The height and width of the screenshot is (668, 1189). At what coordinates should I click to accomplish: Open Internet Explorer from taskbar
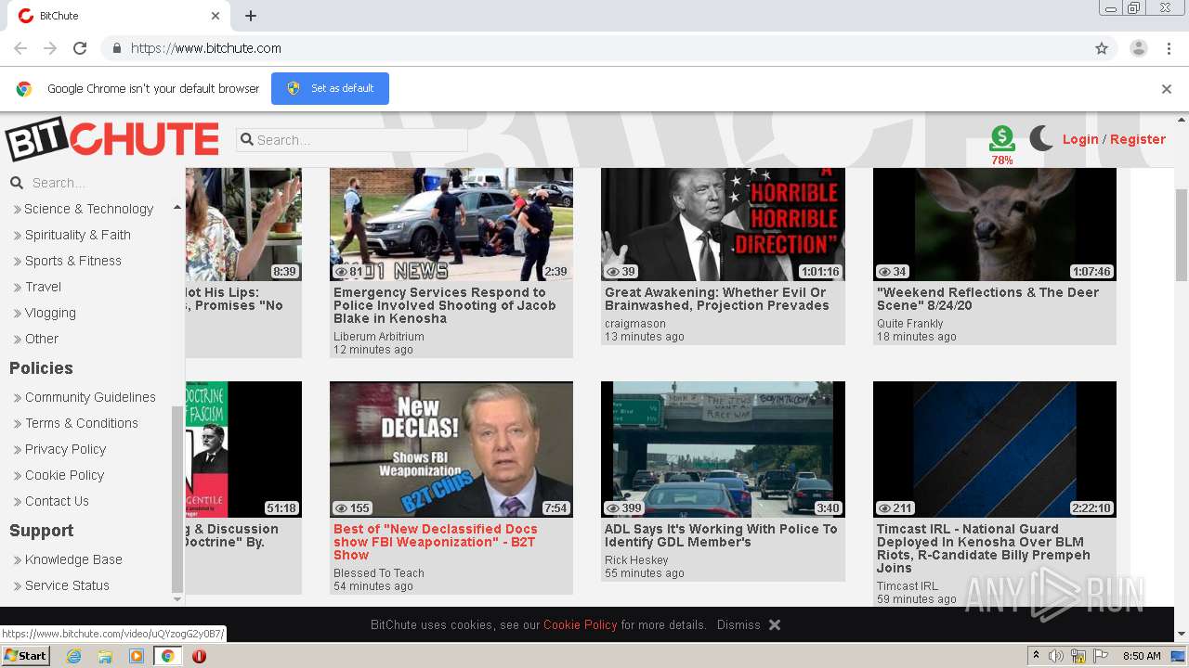[73, 656]
